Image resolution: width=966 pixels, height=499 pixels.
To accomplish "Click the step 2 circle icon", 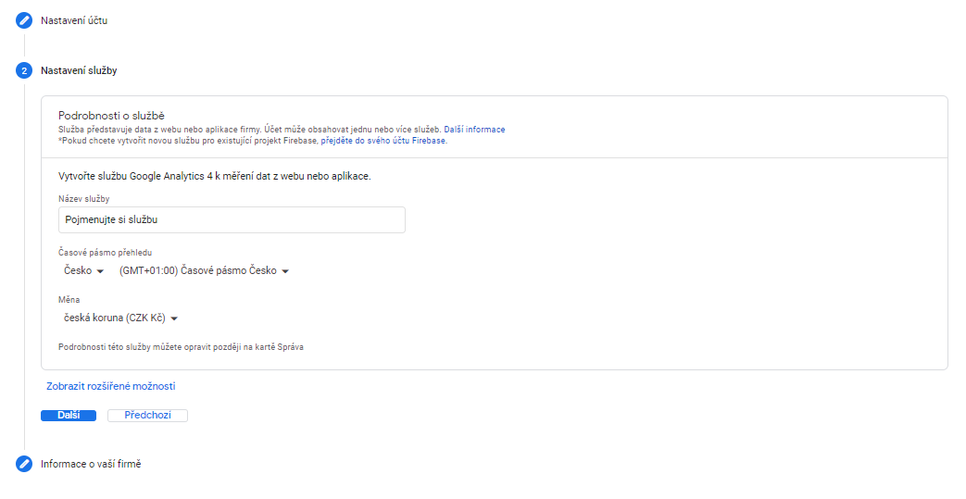I will tap(24, 71).
